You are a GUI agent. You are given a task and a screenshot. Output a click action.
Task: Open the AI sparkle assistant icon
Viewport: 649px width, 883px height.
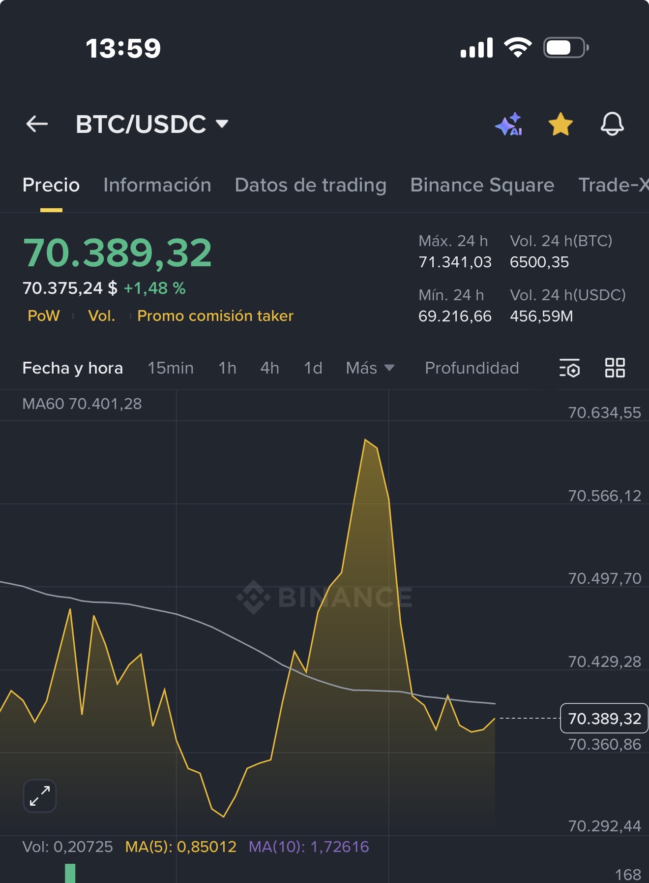509,124
